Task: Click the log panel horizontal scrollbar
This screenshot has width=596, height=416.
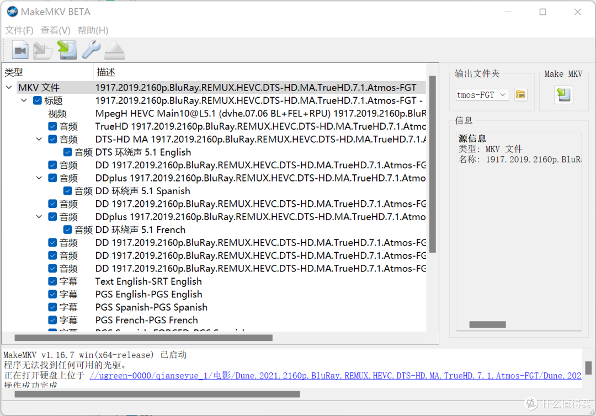Action: (x=157, y=394)
